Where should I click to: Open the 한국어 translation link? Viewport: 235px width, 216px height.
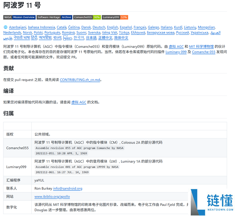[x=79, y=38]
